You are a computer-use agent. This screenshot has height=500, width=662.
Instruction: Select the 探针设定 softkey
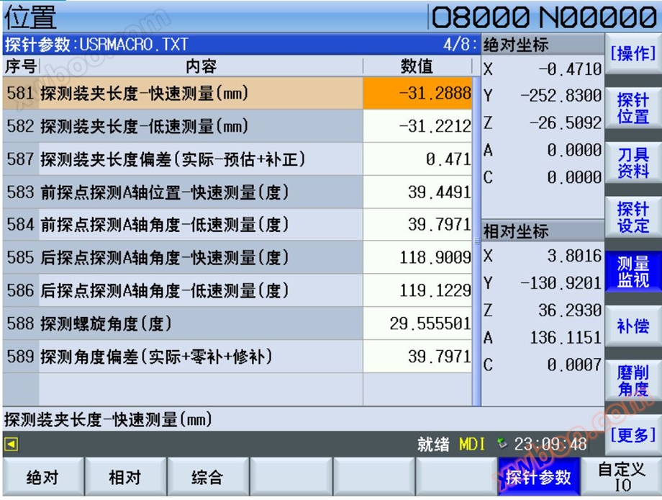click(x=632, y=218)
